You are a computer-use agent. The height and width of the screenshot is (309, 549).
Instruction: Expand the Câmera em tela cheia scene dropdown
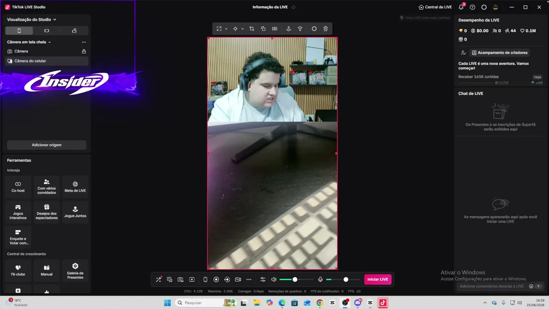click(x=29, y=42)
